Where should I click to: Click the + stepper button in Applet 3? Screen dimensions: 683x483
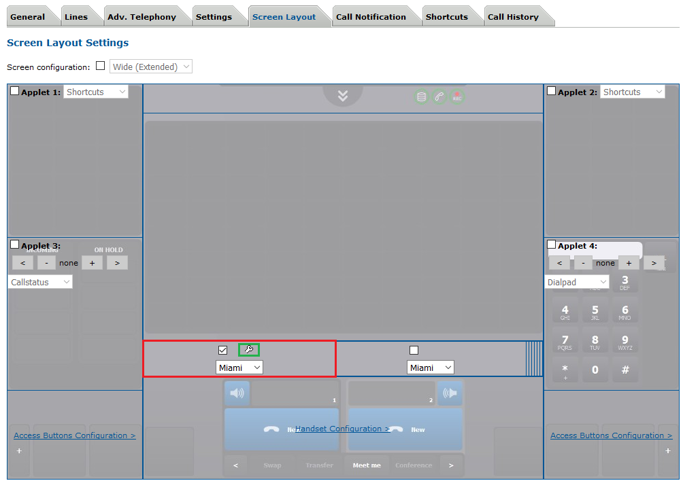click(x=93, y=263)
